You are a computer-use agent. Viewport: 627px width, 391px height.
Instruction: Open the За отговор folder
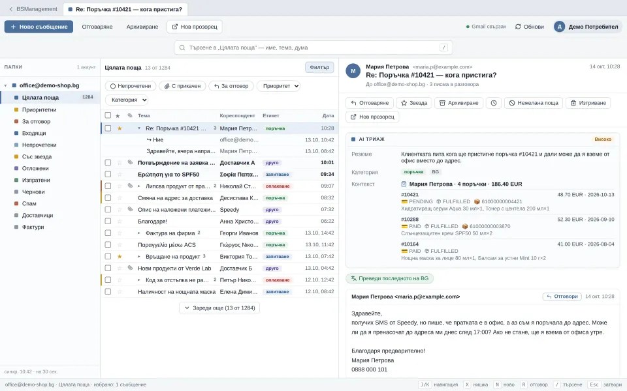[50, 121]
